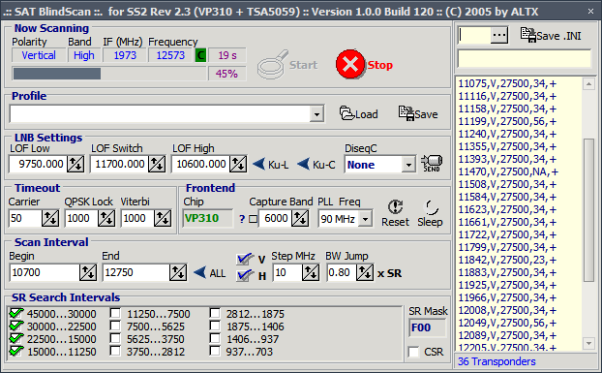
Task: Toggle the H polarity checkbox
Action: pos(245,275)
